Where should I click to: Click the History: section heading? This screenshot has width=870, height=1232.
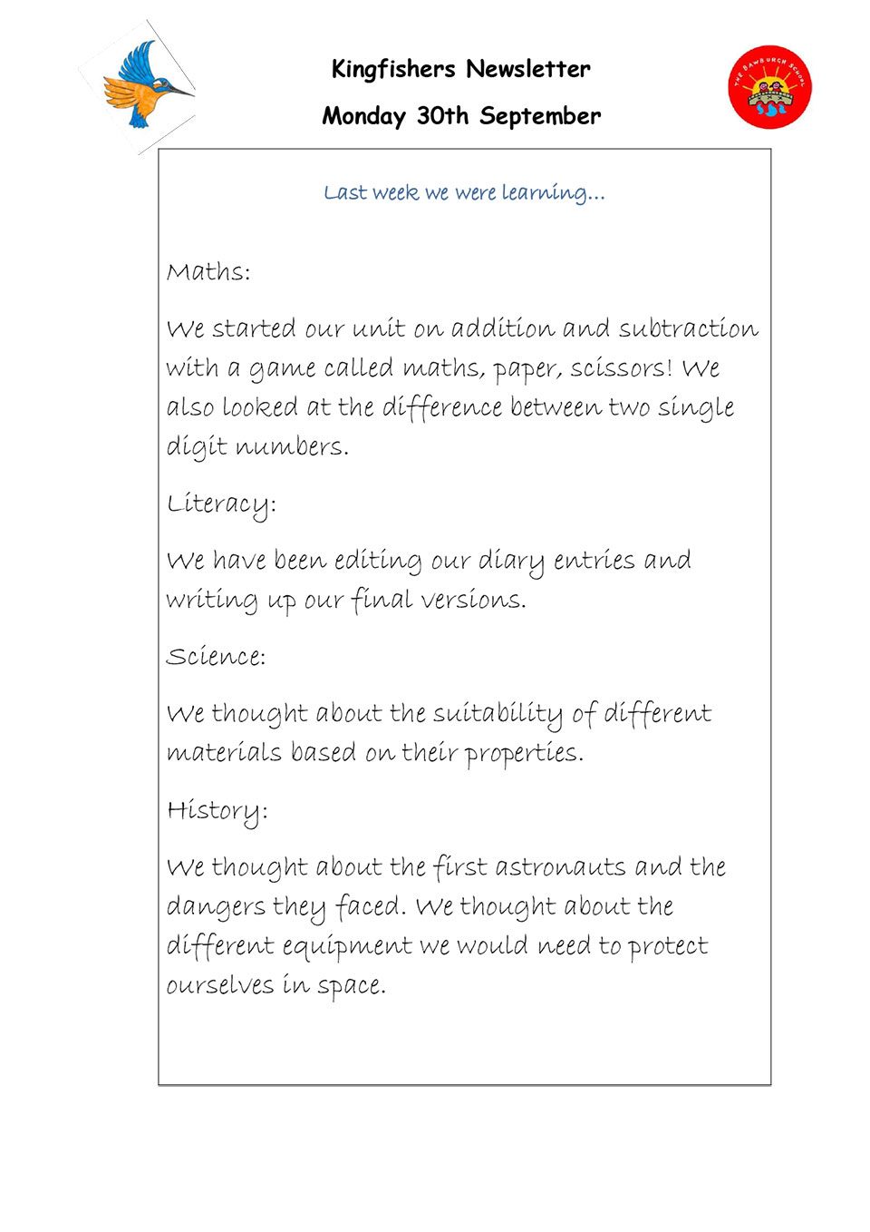pyautogui.click(x=217, y=811)
